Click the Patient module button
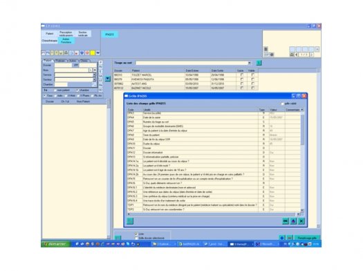The image size is (363, 271). pyautogui.click(x=50, y=34)
